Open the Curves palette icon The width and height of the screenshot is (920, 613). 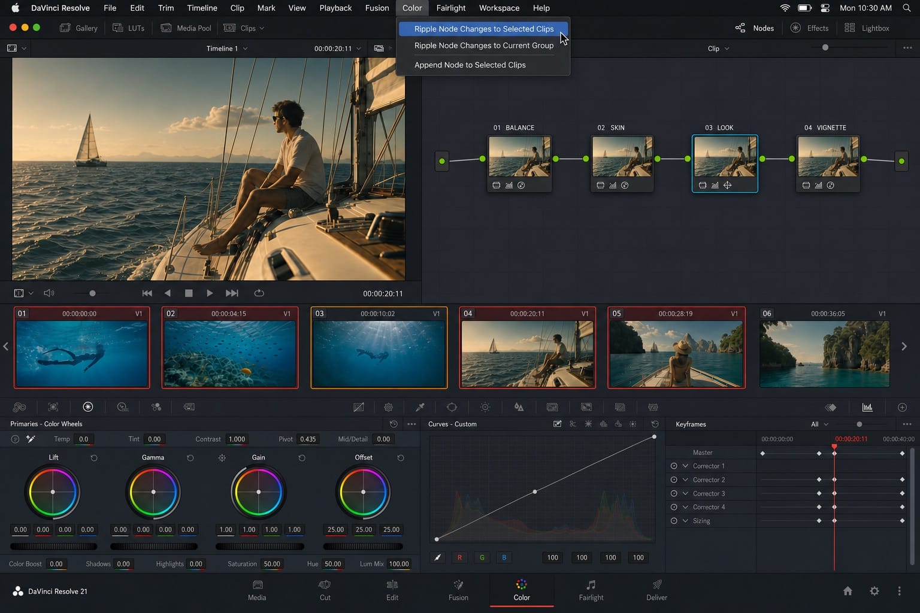(359, 407)
